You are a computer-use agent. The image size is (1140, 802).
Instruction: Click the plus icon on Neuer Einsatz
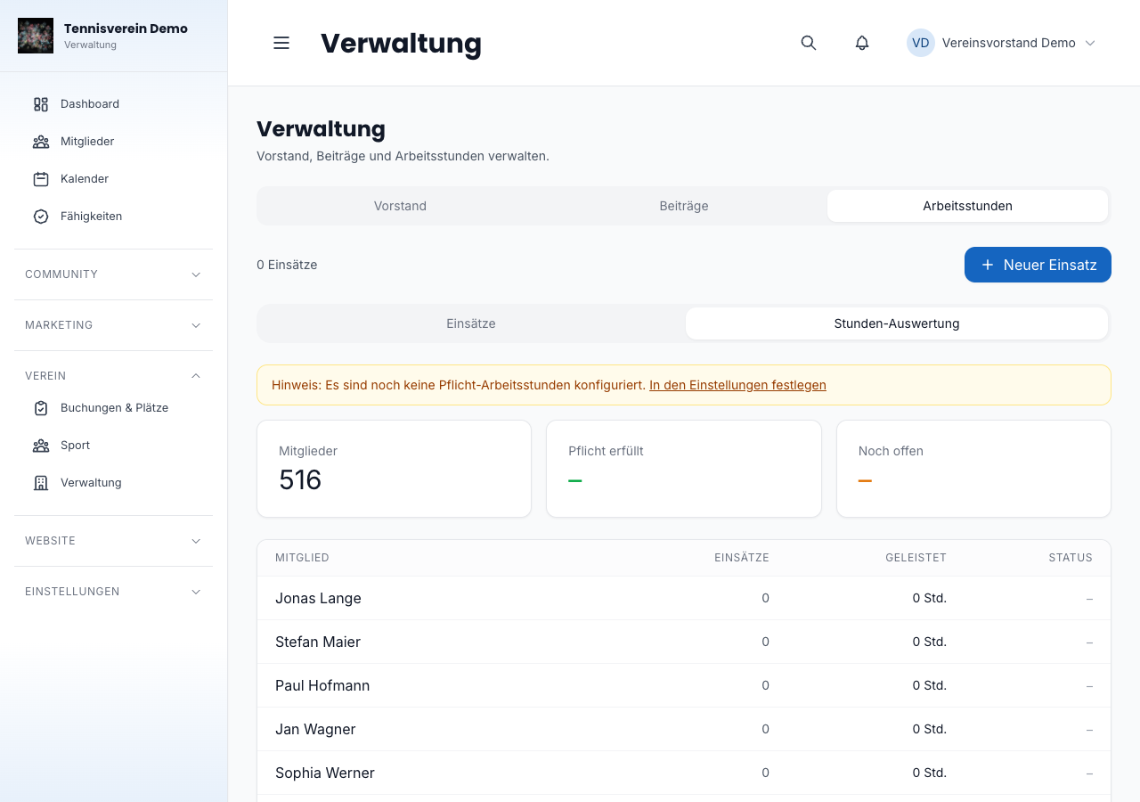click(x=988, y=265)
